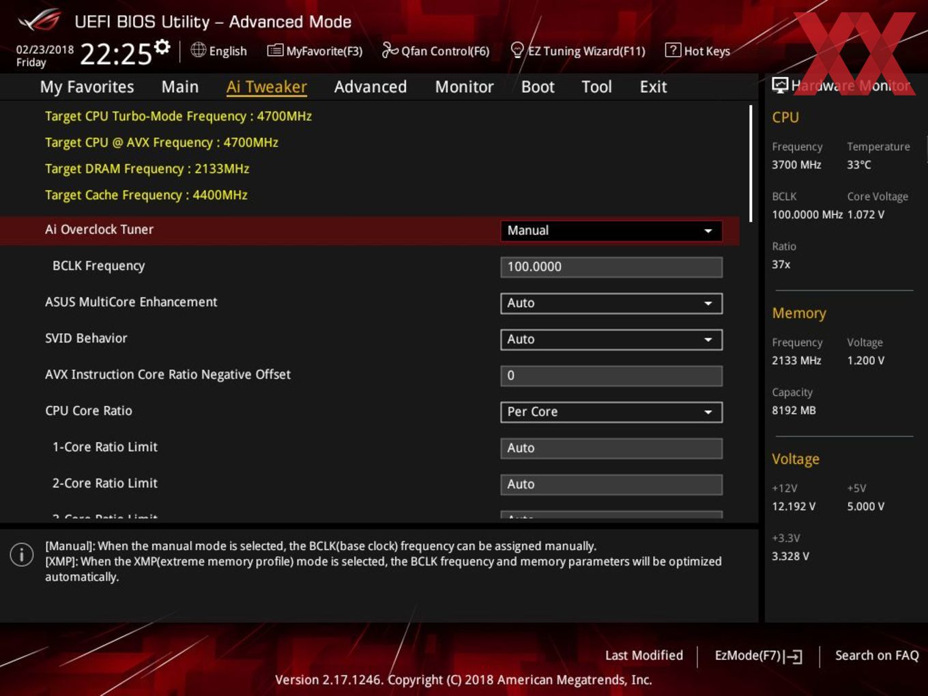Click the +12V 12.192 V reading
Image resolution: width=928 pixels, height=696 pixels.
pyautogui.click(x=794, y=506)
